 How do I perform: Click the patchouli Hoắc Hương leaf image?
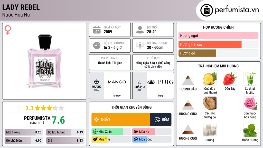tap(250, 130)
